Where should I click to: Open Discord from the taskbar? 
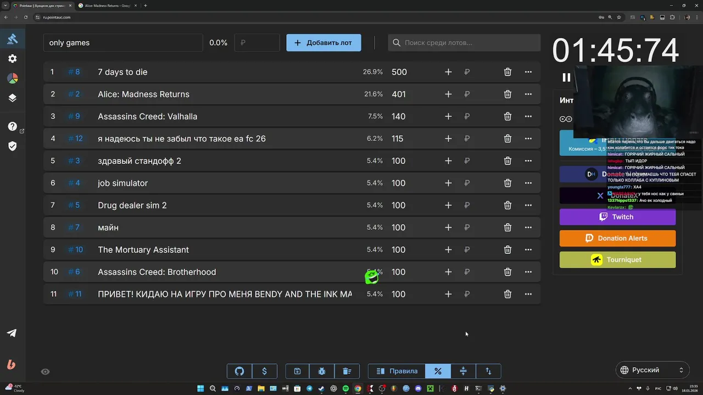(x=419, y=388)
